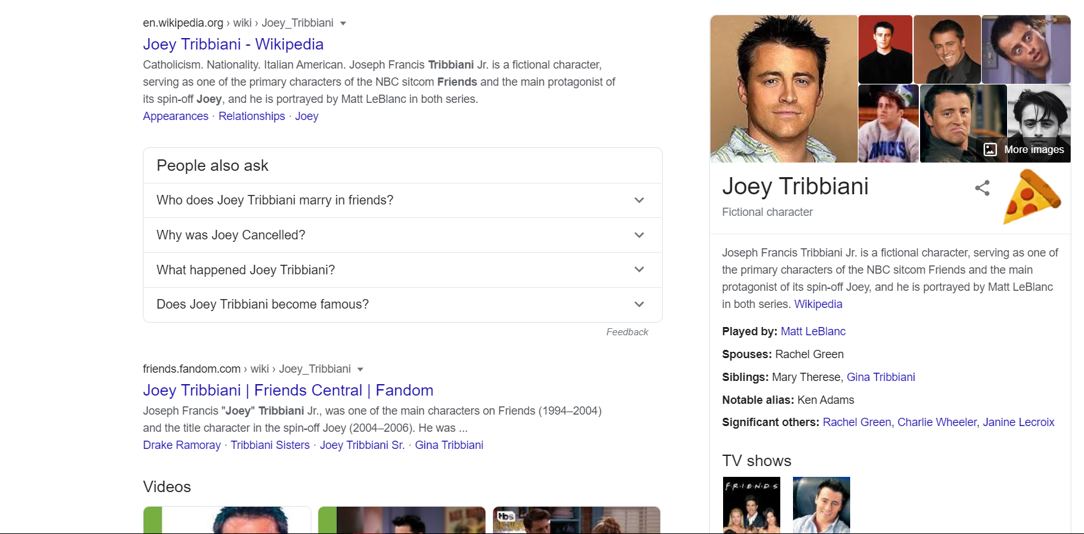1084x534 pixels.
Task: Click Charlie Wheeler in Significant others
Action: point(937,422)
